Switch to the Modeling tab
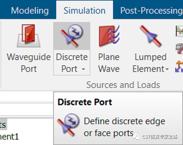Viewport: 183px width, 145px height. [30, 11]
